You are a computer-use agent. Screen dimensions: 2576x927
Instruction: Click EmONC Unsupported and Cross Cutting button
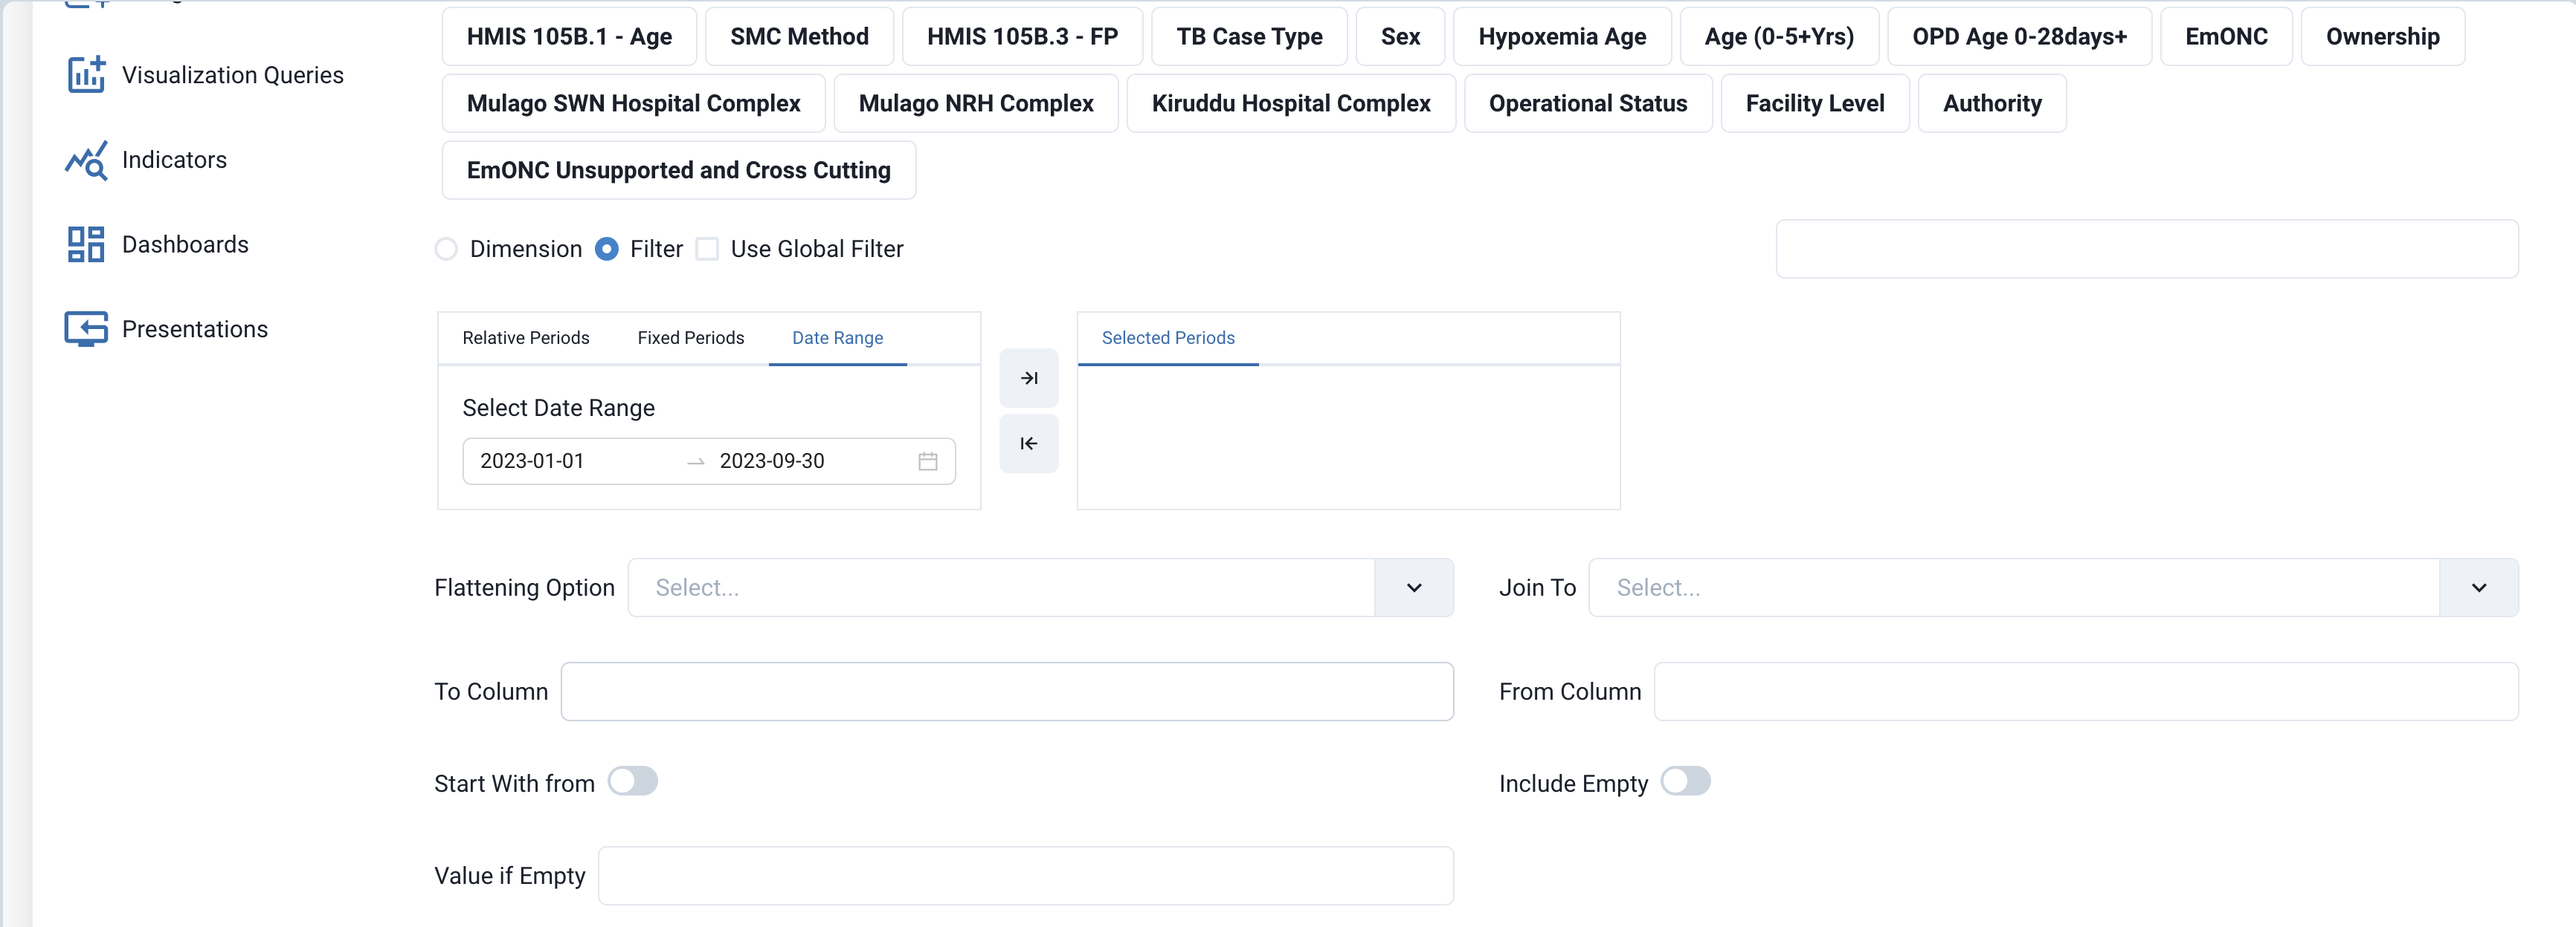(x=678, y=170)
